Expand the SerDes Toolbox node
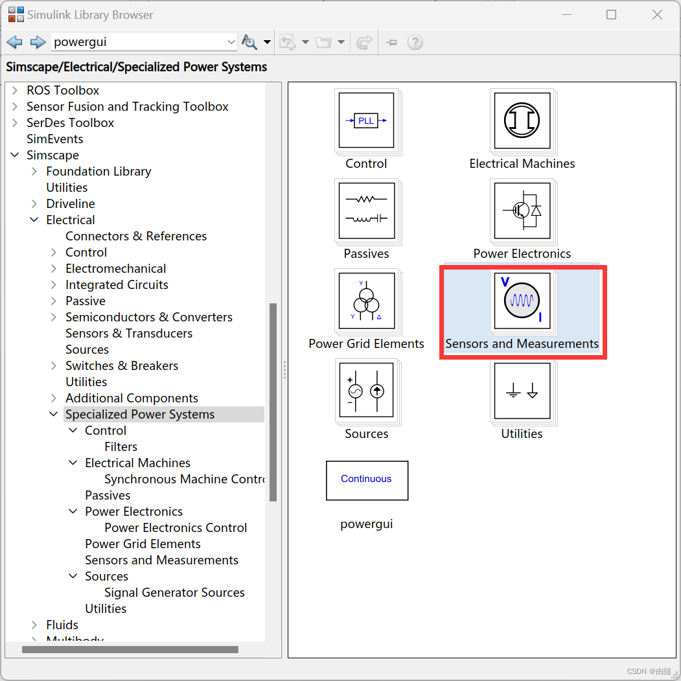The width and height of the screenshot is (681, 681). [x=15, y=122]
